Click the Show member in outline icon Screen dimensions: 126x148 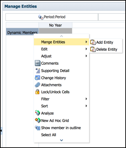pos(38,128)
